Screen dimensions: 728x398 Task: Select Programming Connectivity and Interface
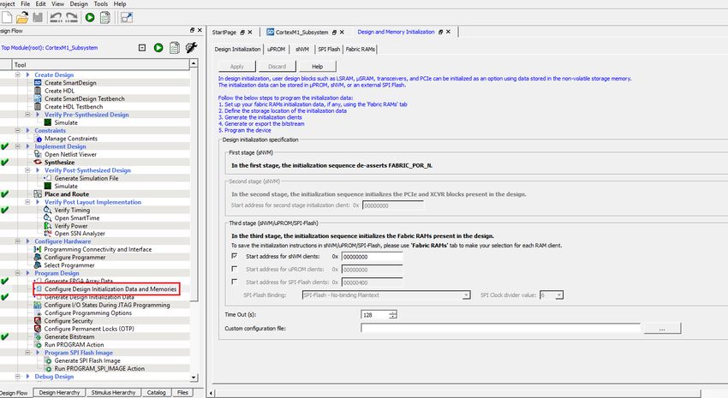pyautogui.click(x=98, y=249)
